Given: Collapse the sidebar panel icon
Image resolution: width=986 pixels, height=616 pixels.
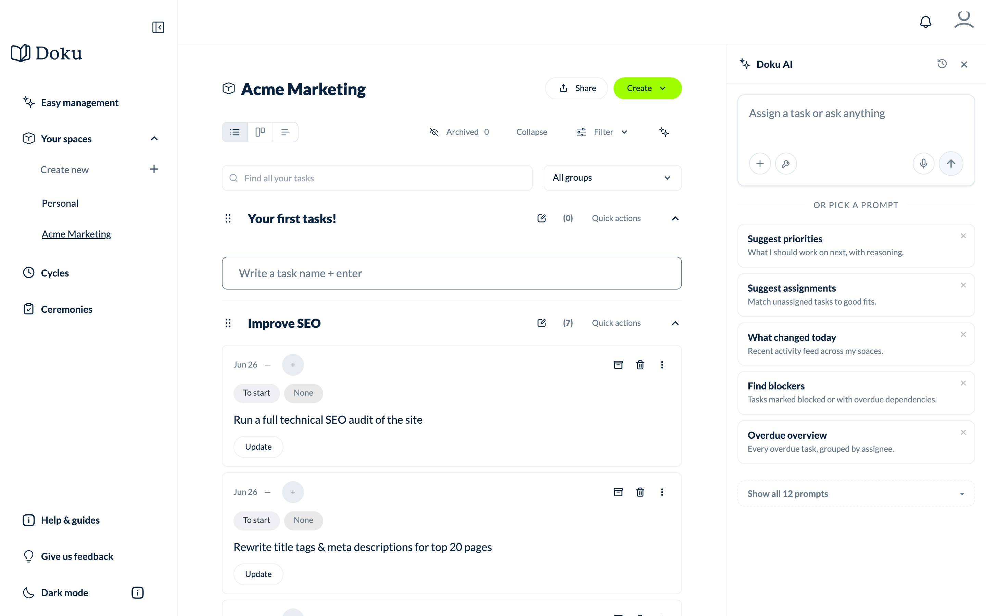Looking at the screenshot, I should [x=158, y=27].
